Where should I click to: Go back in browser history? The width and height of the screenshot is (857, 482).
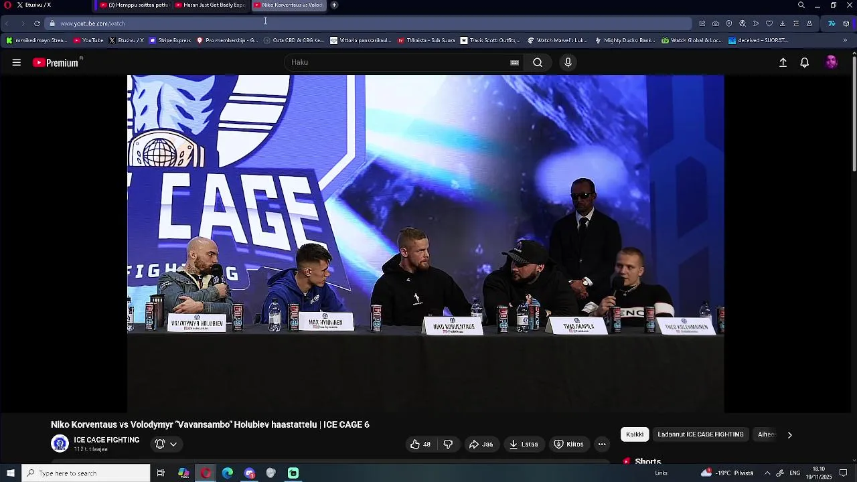point(7,23)
